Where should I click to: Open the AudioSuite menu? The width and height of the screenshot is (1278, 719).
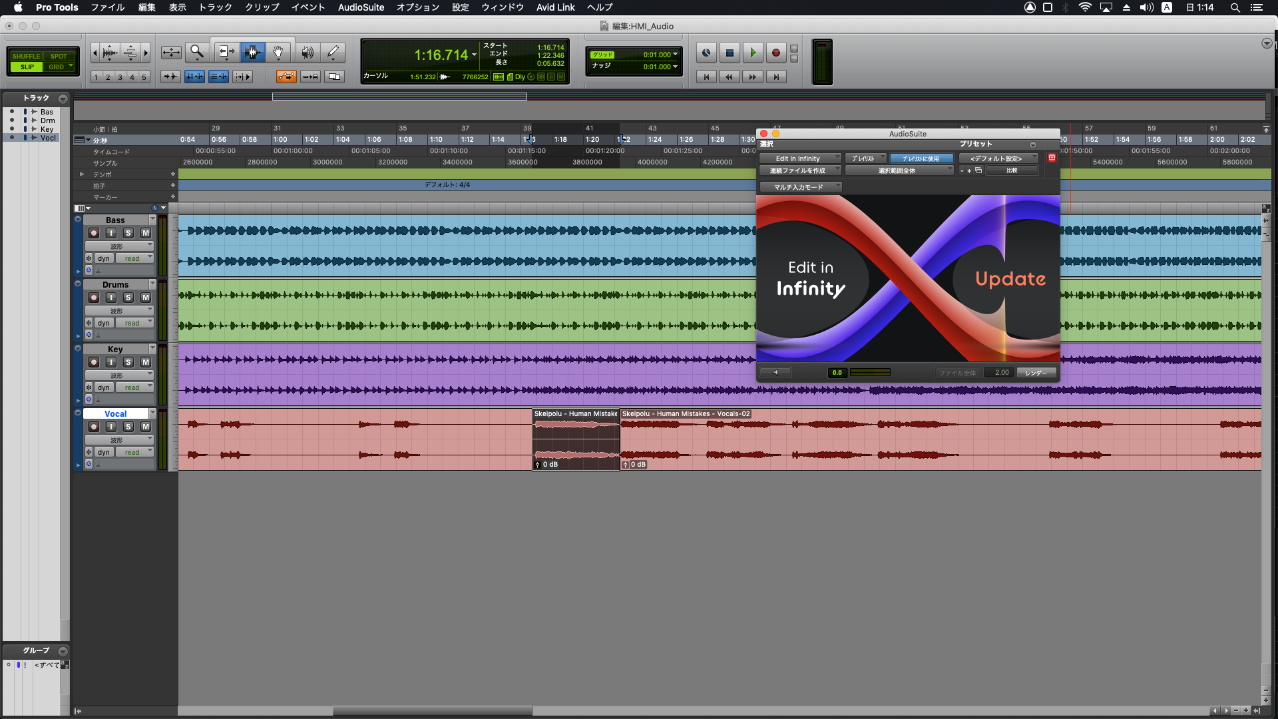[361, 7]
